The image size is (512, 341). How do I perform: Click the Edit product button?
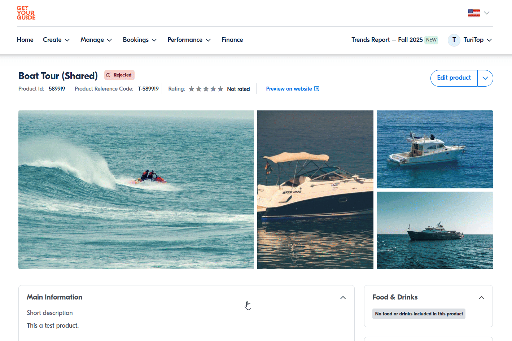[454, 78]
